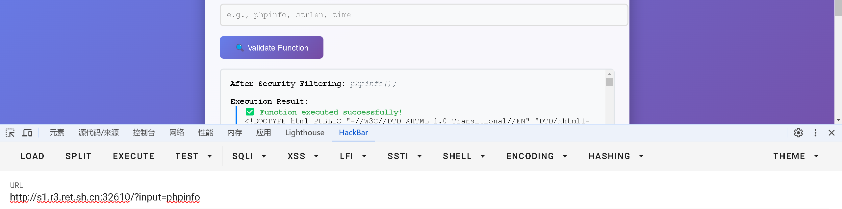
Task: Expand the XSS dropdown menu
Action: [x=303, y=156]
